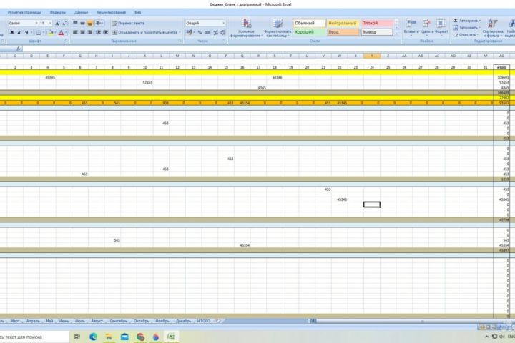
Task: Open the 'Рецензирование' ribbon tab
Action: coord(112,12)
